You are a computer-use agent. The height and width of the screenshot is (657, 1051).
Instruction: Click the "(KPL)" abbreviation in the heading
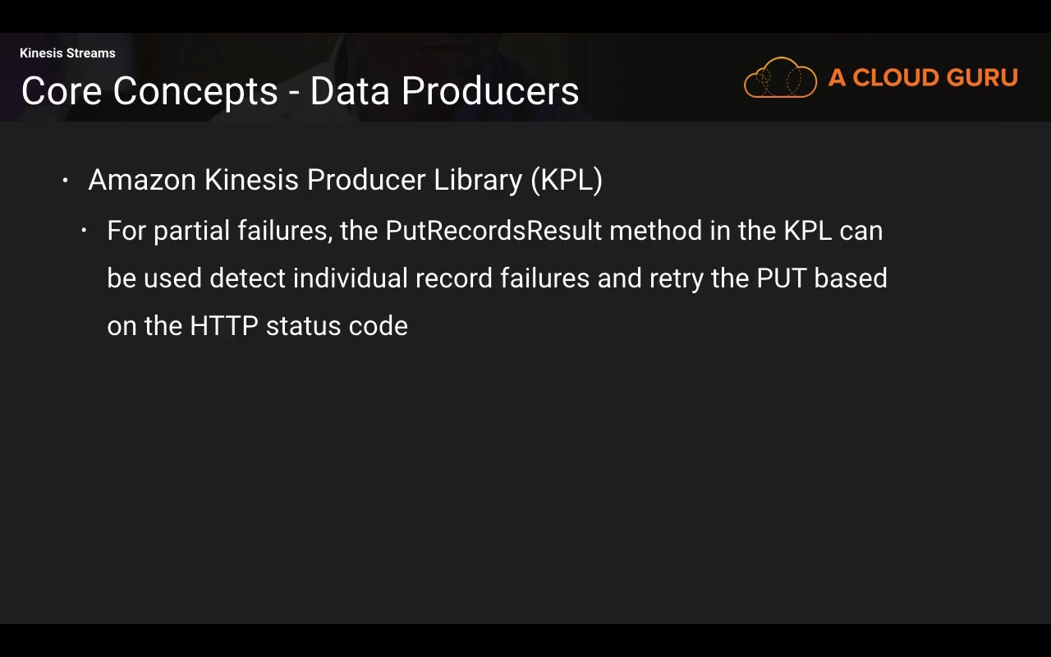point(567,180)
